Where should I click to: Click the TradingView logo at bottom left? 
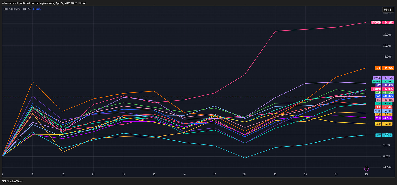(12, 181)
